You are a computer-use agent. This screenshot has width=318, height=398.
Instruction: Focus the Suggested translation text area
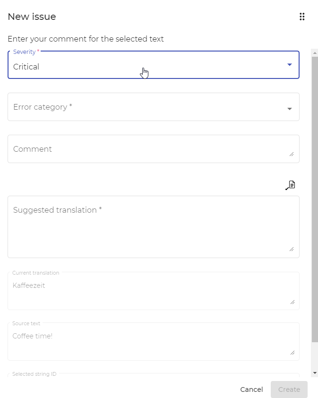[154, 227]
